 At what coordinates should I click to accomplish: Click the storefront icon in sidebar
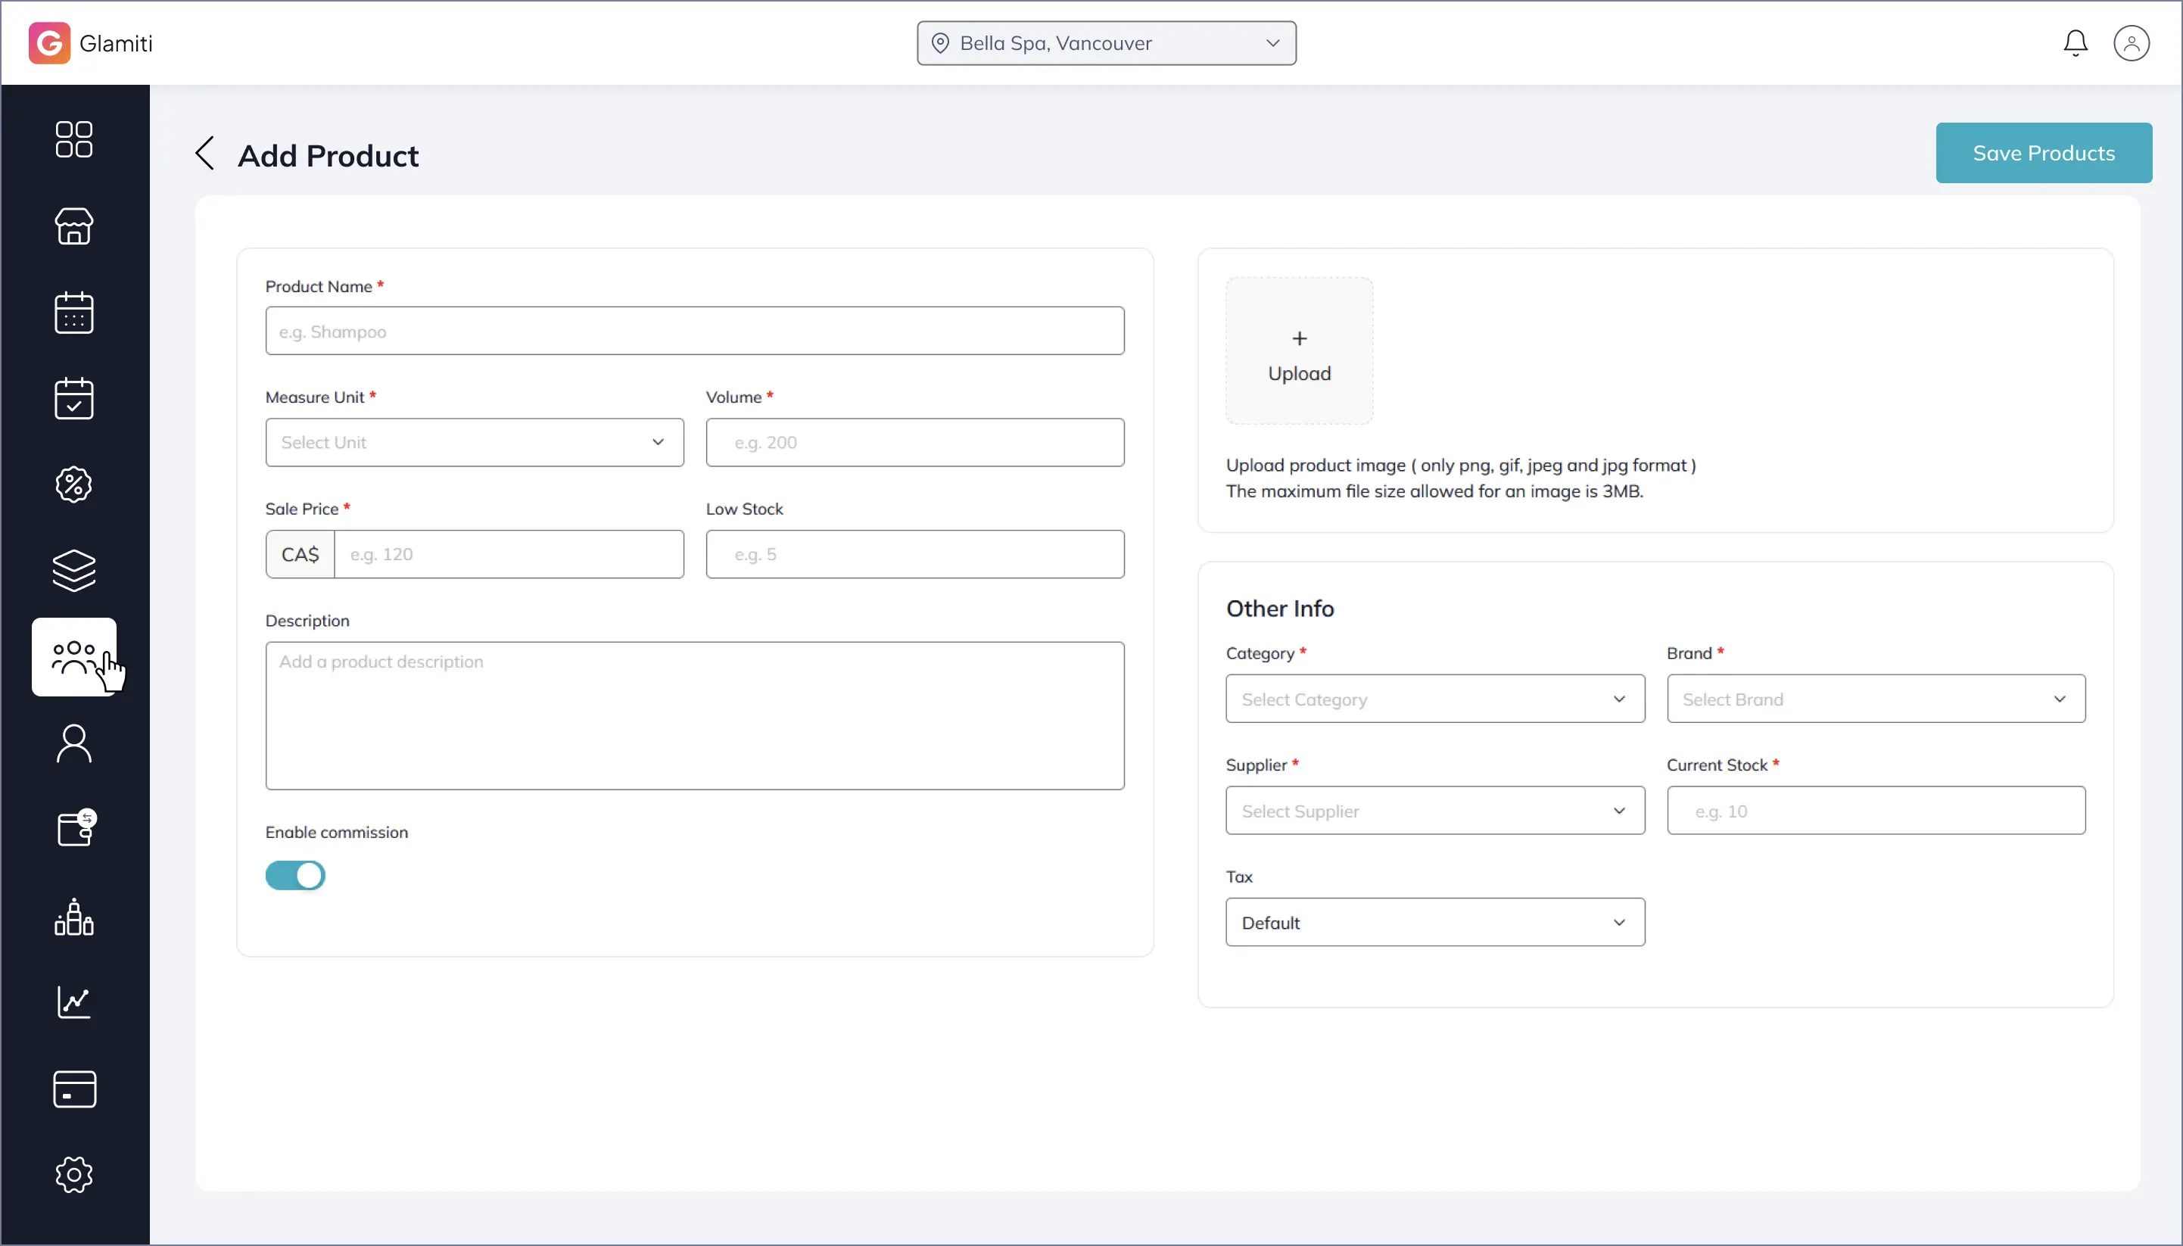[73, 226]
